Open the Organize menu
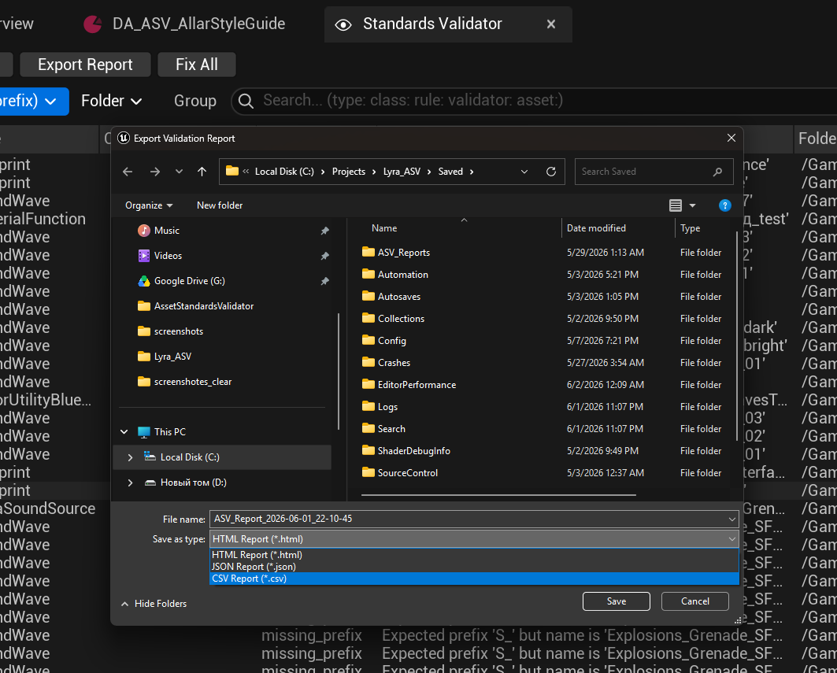 click(149, 205)
